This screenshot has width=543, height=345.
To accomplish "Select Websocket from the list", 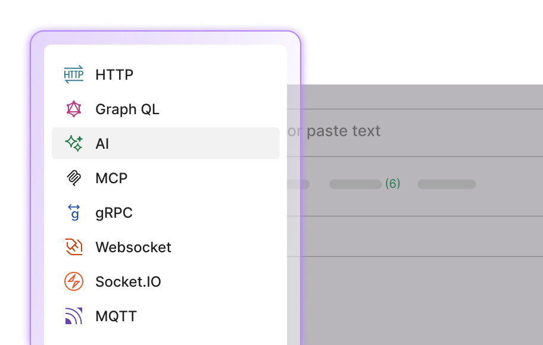I will pyautogui.click(x=133, y=247).
